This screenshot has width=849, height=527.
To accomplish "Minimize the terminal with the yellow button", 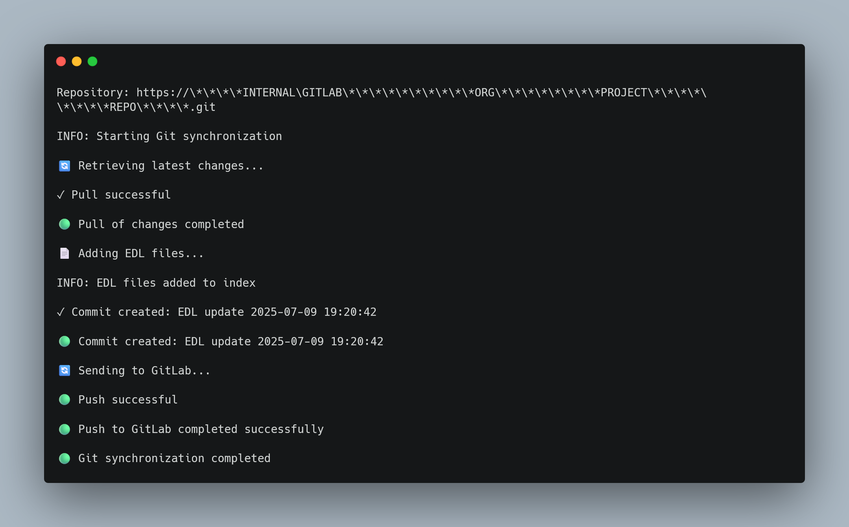I will 77,61.
